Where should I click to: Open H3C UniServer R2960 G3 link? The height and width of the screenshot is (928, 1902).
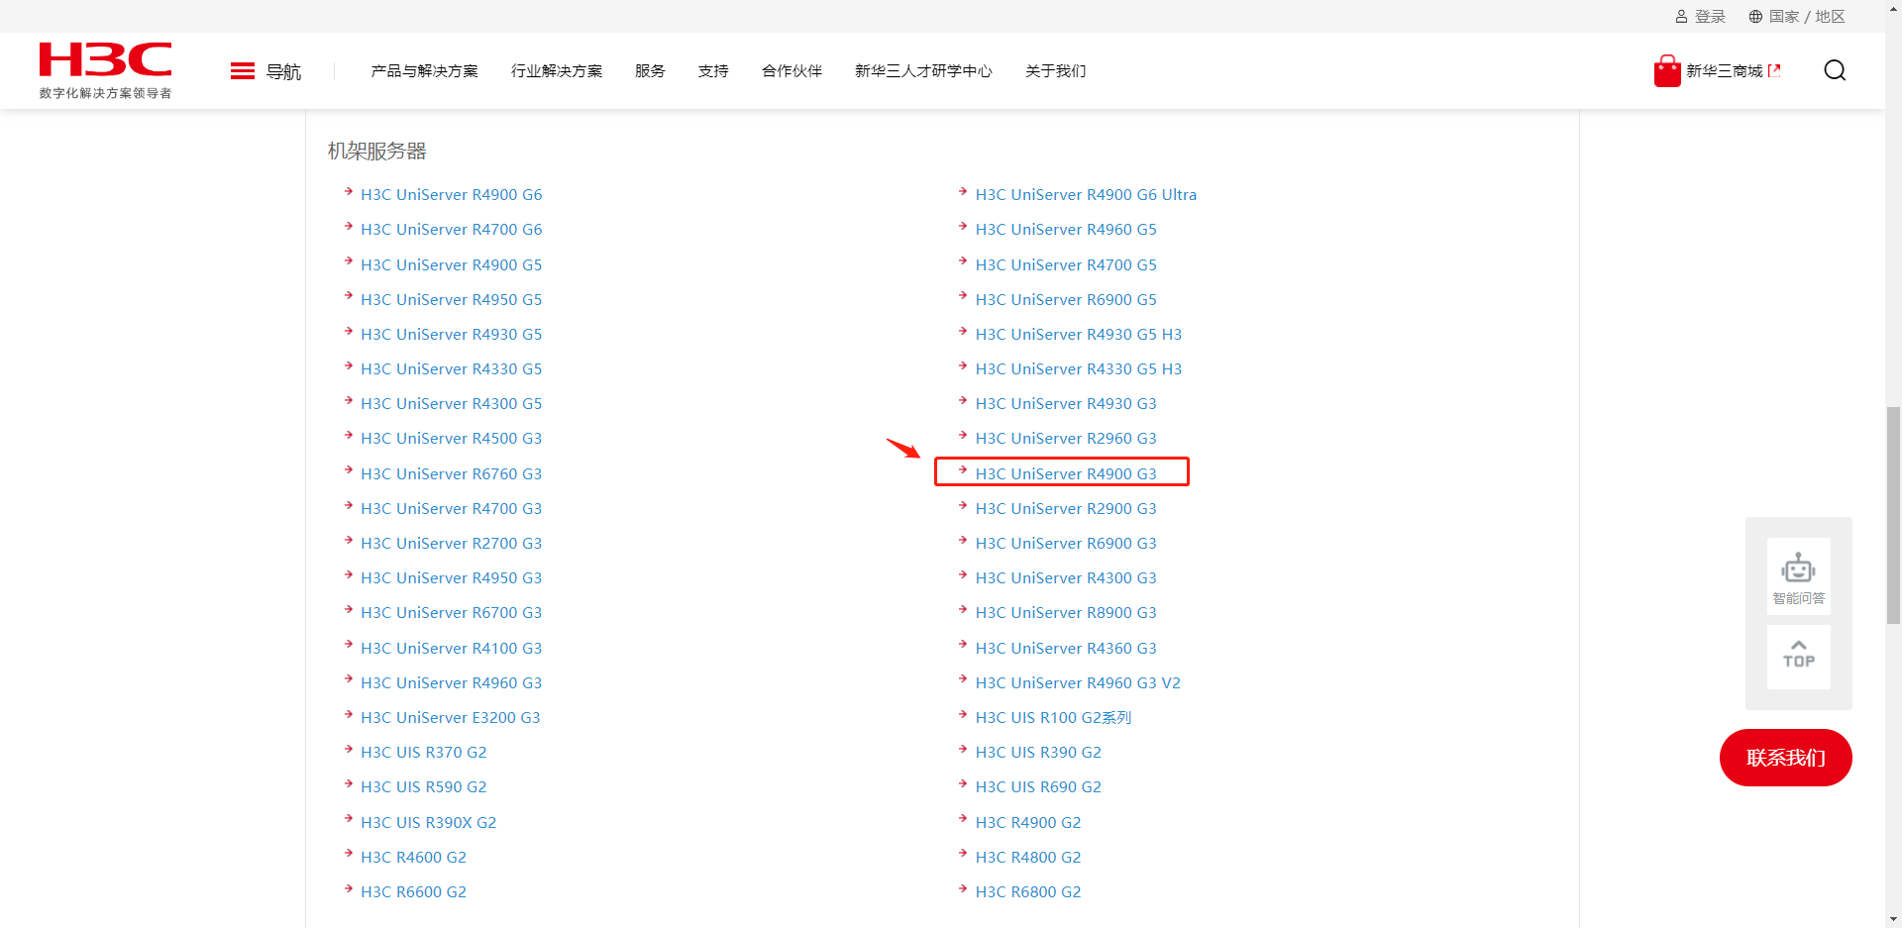tap(1066, 439)
